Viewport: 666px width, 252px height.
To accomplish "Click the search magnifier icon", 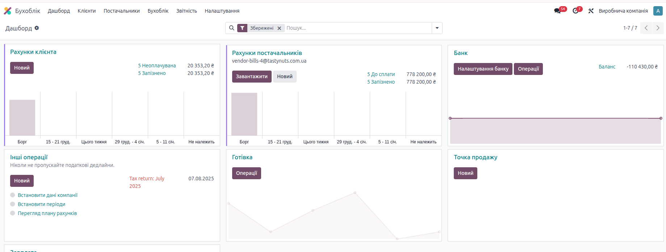I will pyautogui.click(x=232, y=28).
